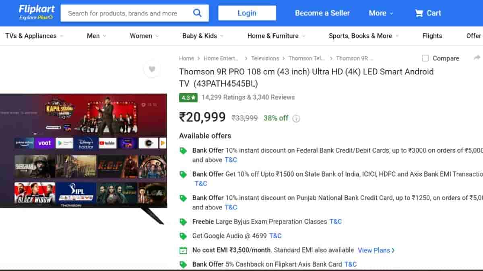Click the Become a Seller link
The width and height of the screenshot is (483, 271).
pyautogui.click(x=322, y=13)
